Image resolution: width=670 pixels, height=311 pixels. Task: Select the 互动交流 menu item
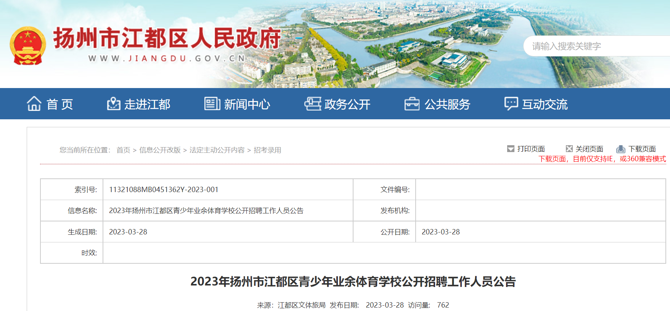click(545, 104)
